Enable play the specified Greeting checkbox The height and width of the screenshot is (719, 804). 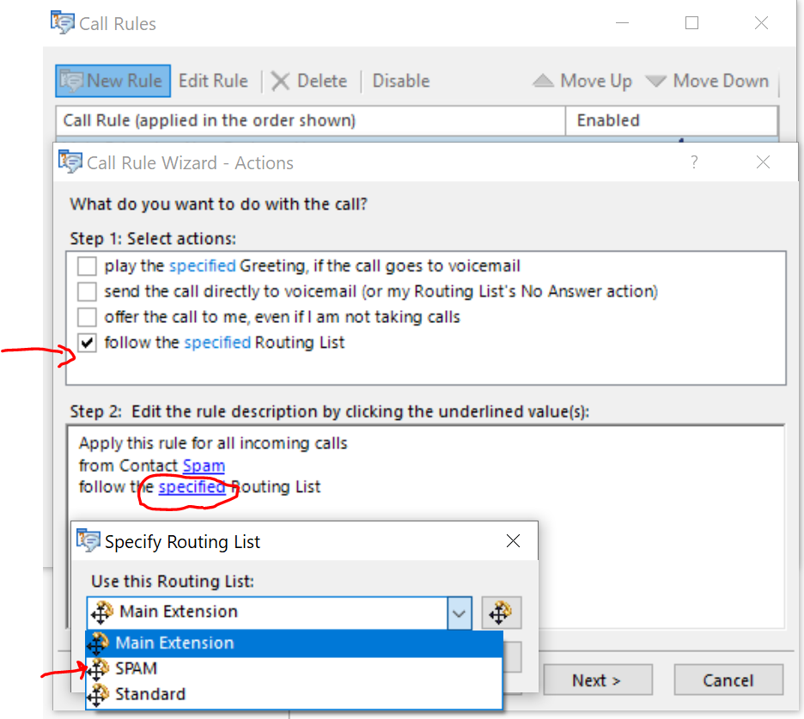tap(88, 266)
